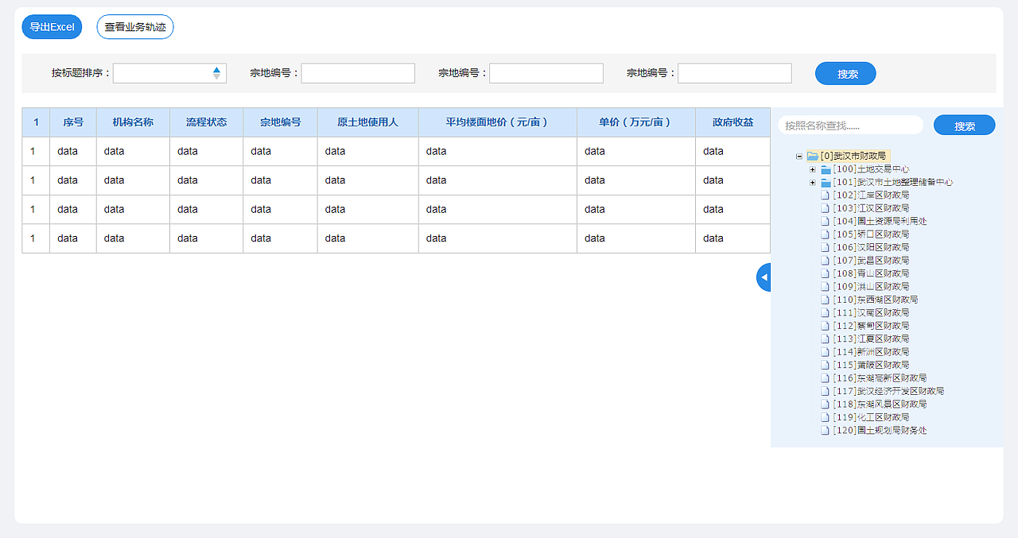This screenshot has height=538, width=1018.
Task: Click the stepper arrows on the sort field
Action: (x=216, y=72)
